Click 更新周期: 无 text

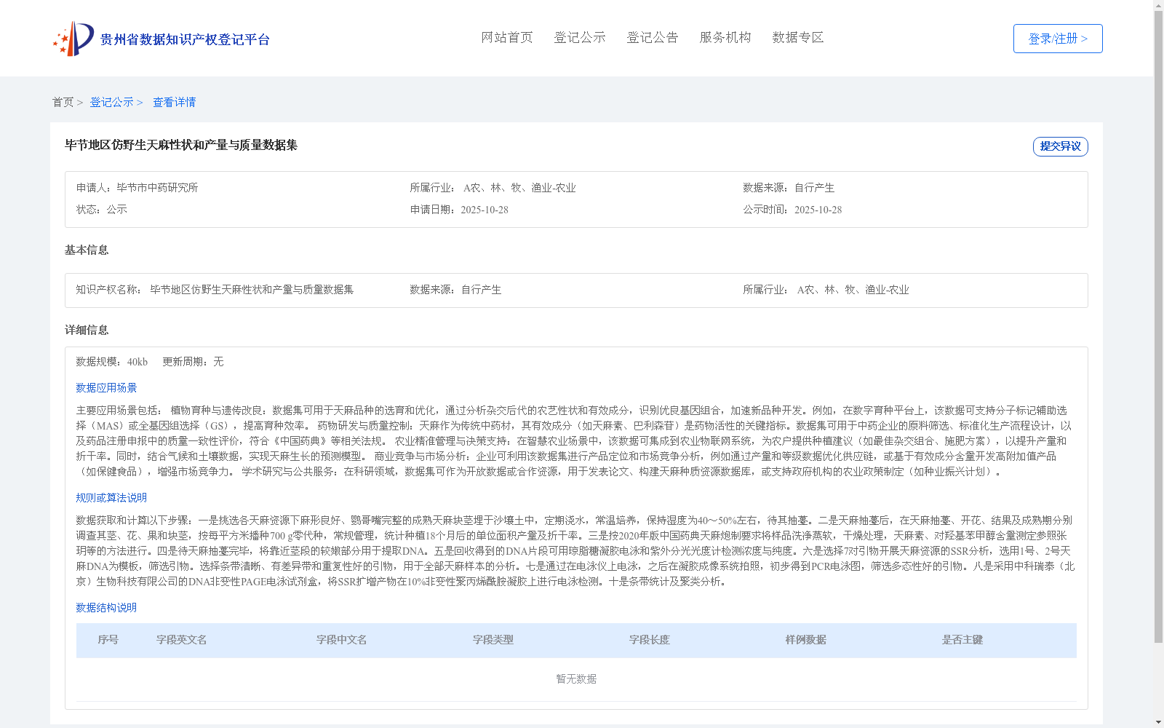click(193, 362)
